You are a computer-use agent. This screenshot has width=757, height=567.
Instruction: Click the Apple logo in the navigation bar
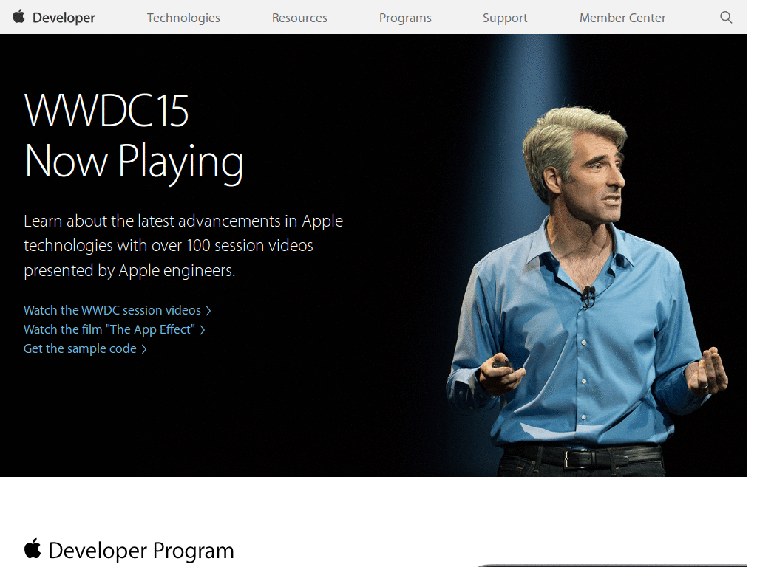pos(18,17)
